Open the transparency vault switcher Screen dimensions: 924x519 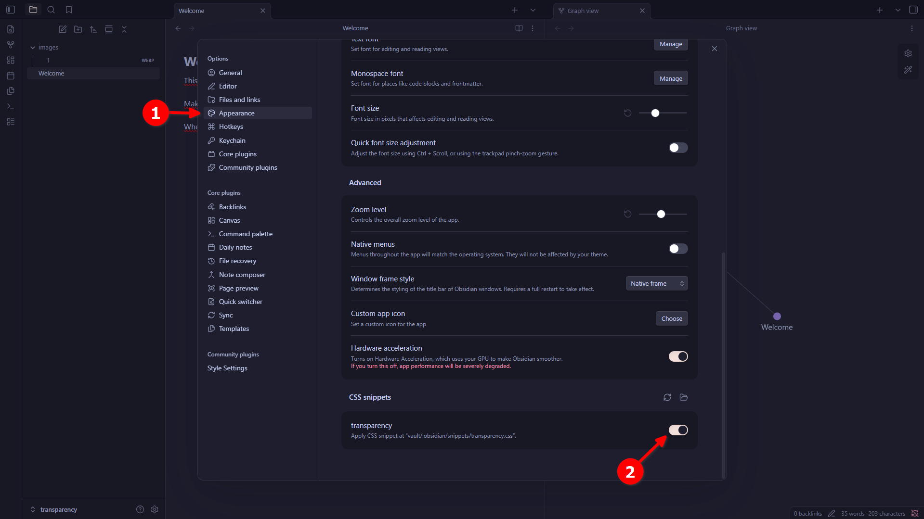click(x=54, y=509)
